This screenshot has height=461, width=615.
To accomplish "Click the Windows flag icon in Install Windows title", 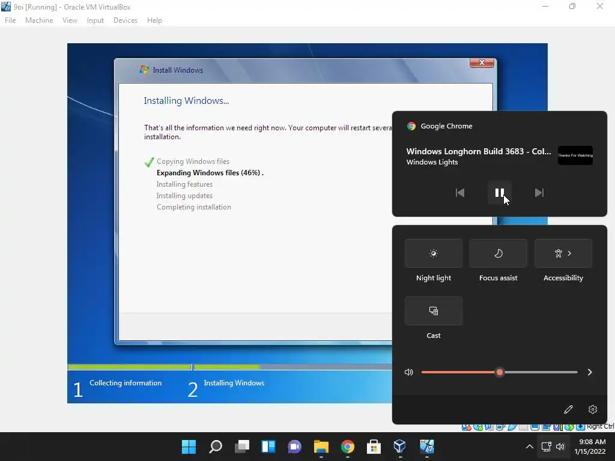I will click(x=144, y=70).
